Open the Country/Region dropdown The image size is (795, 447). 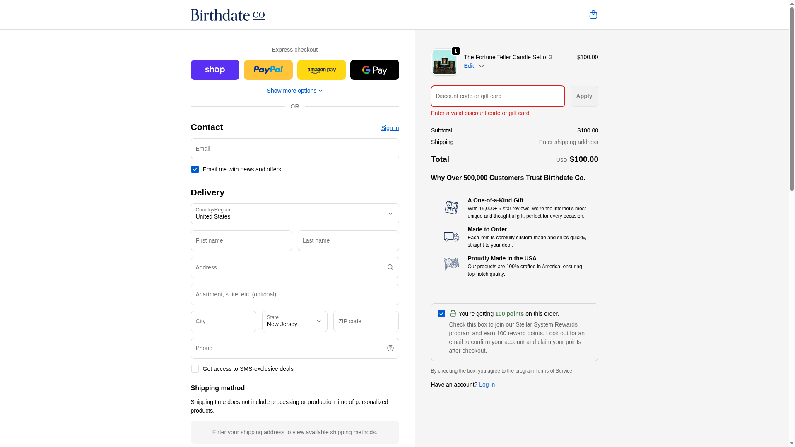tap(295, 214)
